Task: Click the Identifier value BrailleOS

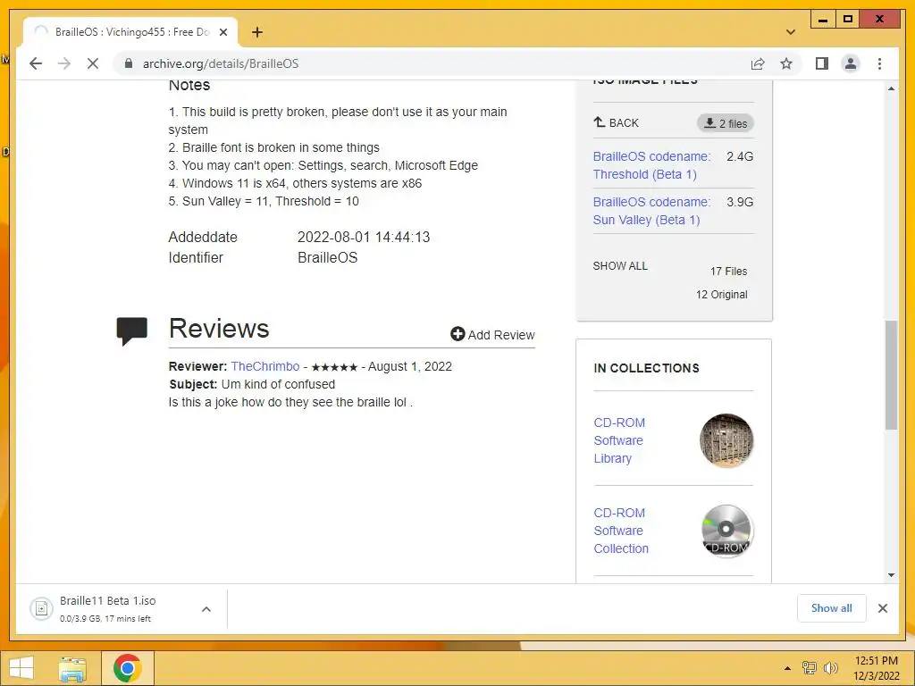Action: click(327, 258)
